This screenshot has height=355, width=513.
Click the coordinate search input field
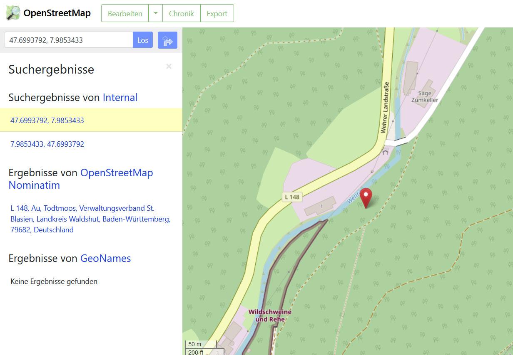click(x=69, y=40)
